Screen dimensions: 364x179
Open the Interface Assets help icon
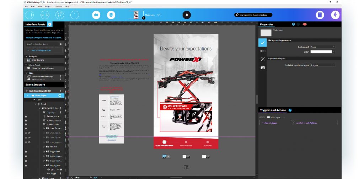50,25
